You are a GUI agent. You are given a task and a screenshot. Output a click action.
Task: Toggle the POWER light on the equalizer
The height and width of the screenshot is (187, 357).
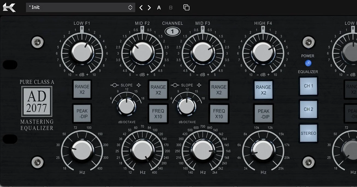click(x=308, y=63)
